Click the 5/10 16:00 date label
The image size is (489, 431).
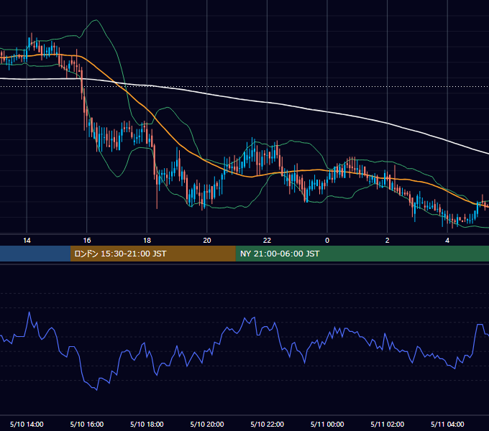pos(87,424)
